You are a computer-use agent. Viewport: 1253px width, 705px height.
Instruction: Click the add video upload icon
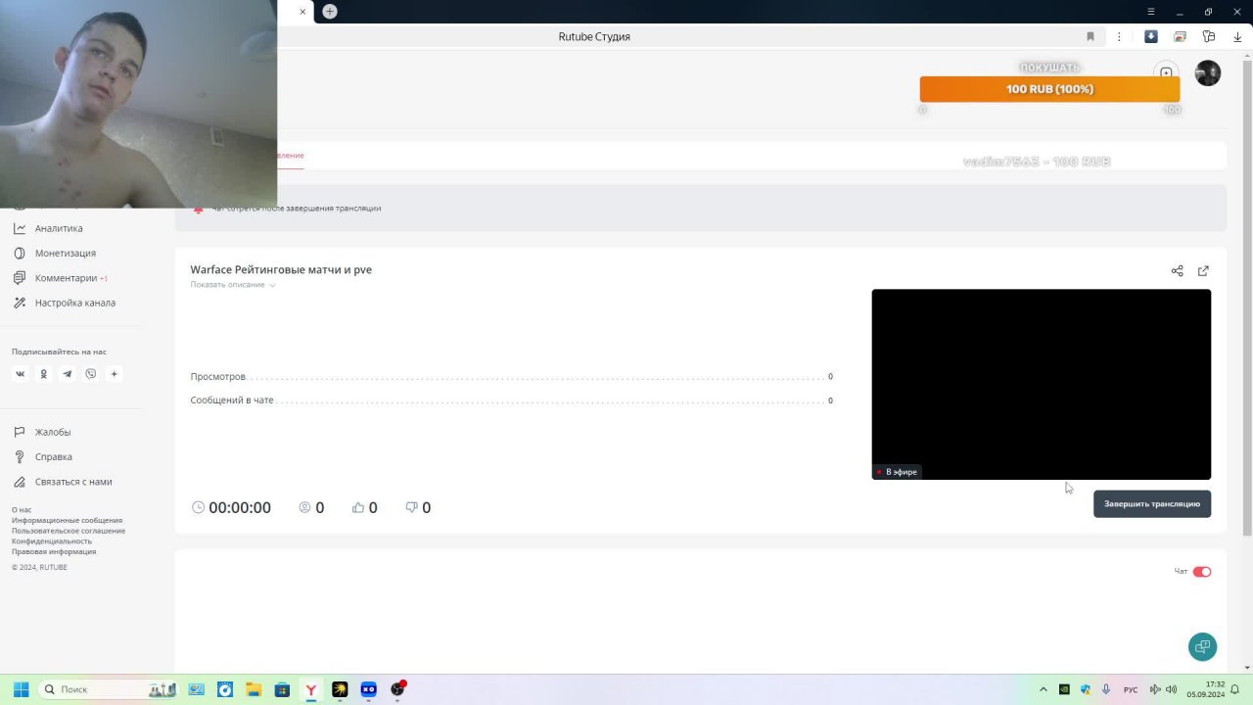[x=1166, y=73]
